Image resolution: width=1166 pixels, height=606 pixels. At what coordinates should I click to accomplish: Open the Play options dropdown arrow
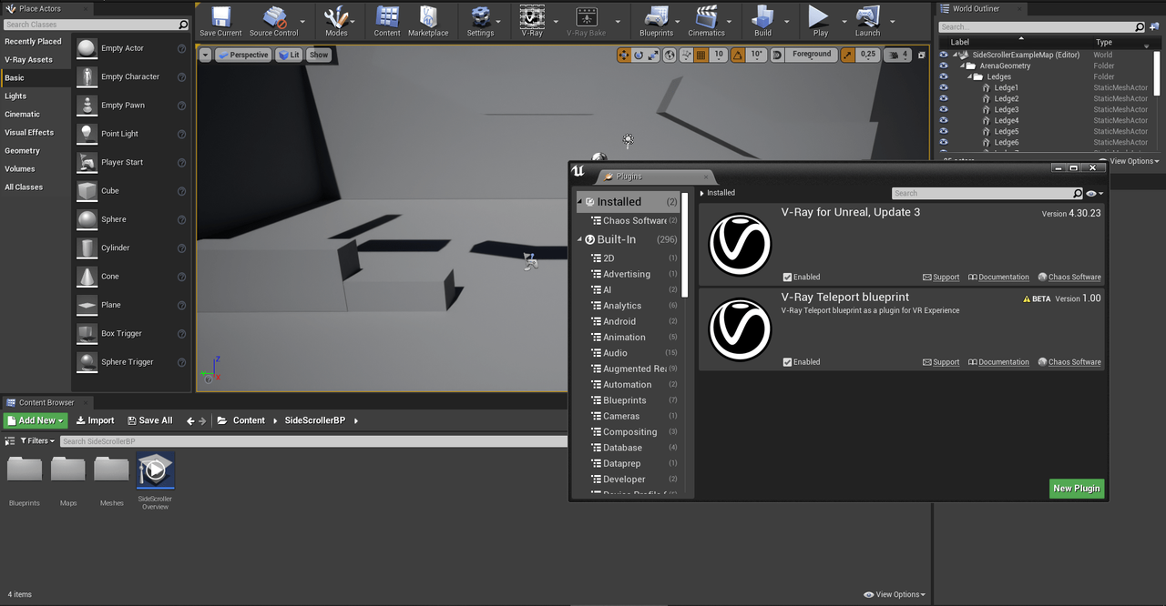click(844, 20)
